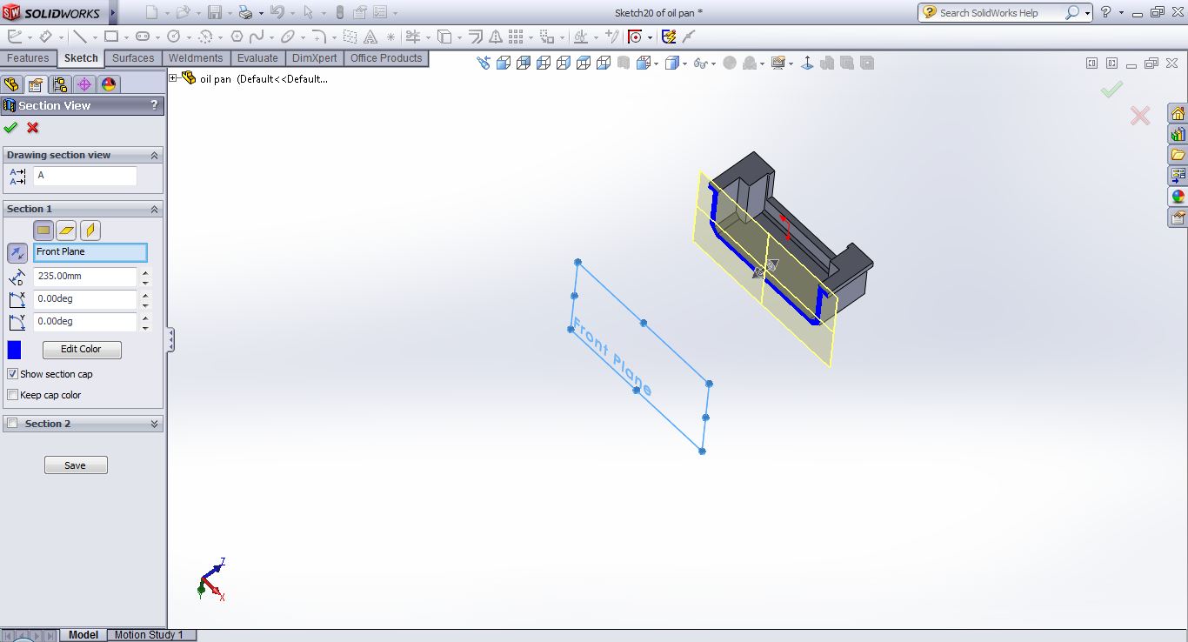Increase the offset distance spinner
Screen dimensions: 1188x642
(x=145, y=272)
